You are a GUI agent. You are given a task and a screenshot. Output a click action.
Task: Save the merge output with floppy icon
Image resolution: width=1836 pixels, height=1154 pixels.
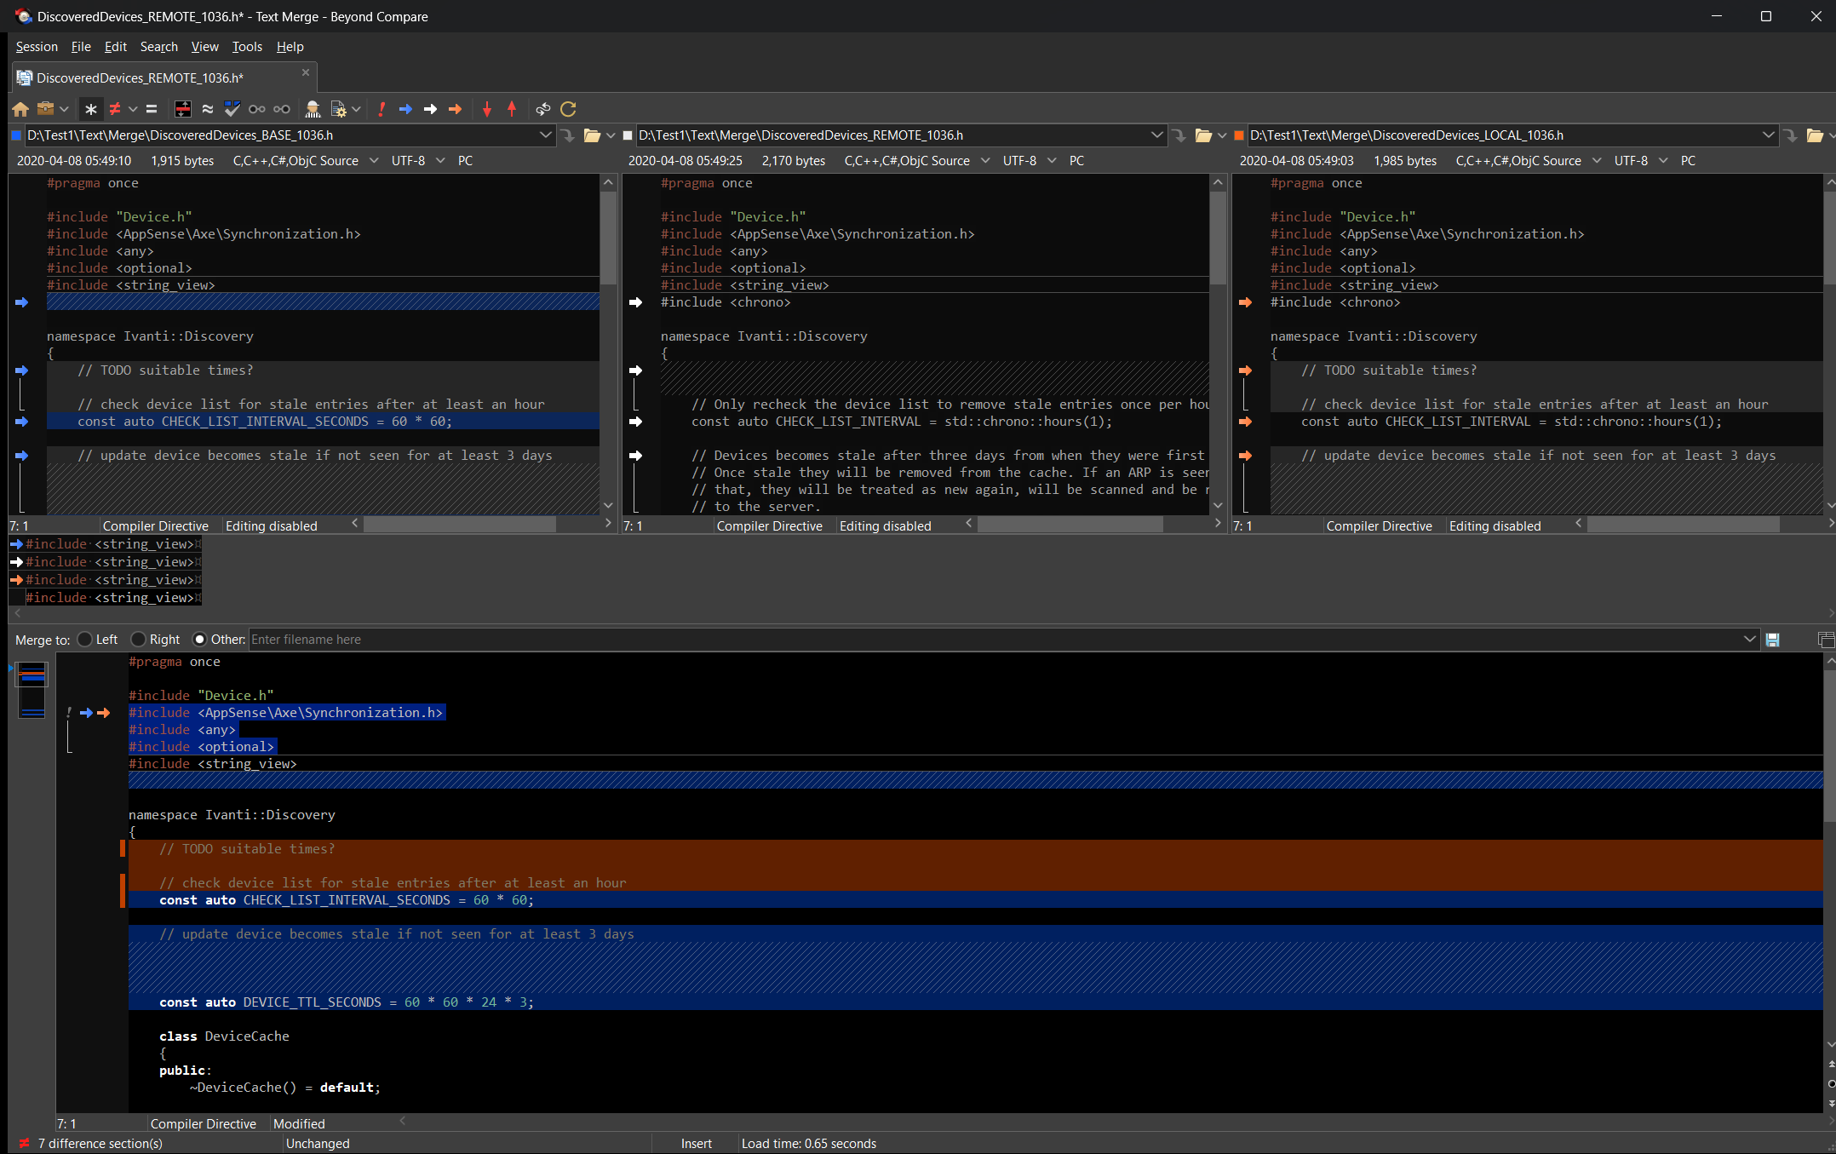pos(1773,640)
